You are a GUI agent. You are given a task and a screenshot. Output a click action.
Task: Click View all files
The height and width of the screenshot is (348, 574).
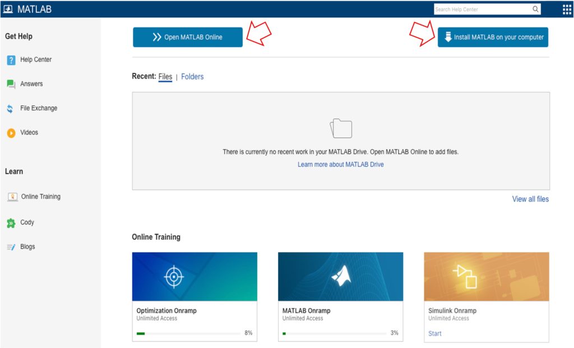click(x=530, y=199)
